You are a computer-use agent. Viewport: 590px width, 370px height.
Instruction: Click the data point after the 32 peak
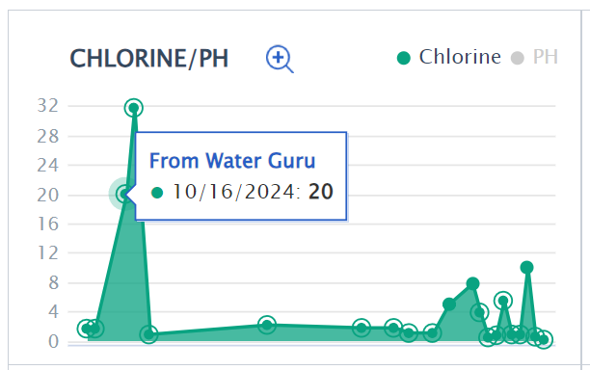pos(148,334)
